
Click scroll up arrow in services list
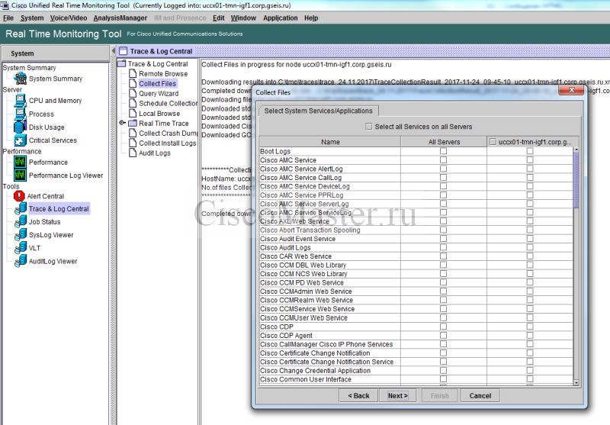tap(576, 150)
